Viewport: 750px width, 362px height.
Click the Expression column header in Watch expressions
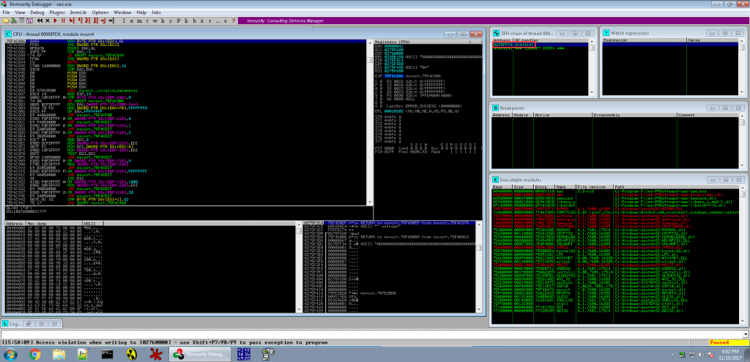645,40
